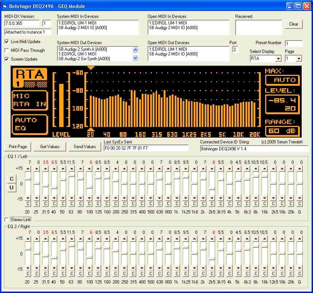Click the up arrow of the 500 band in EQ 2 / Right
The width and height of the screenshot is (313, 293).
pos(151,239)
